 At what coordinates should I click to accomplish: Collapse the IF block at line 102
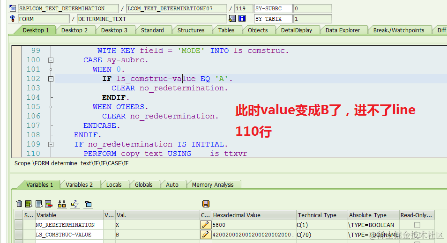pos(51,79)
